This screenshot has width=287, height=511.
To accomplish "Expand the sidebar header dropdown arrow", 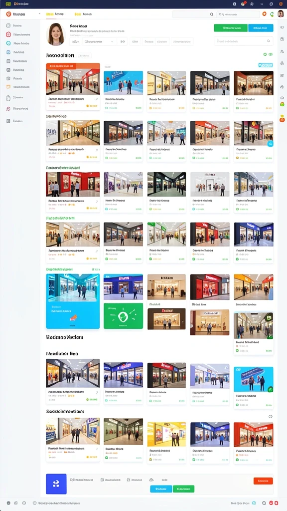I will (x=40, y=14).
